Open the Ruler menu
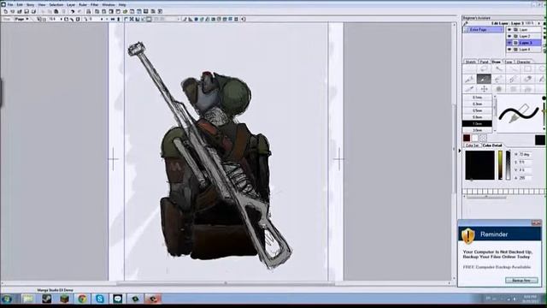The image size is (547, 308). pos(83,5)
